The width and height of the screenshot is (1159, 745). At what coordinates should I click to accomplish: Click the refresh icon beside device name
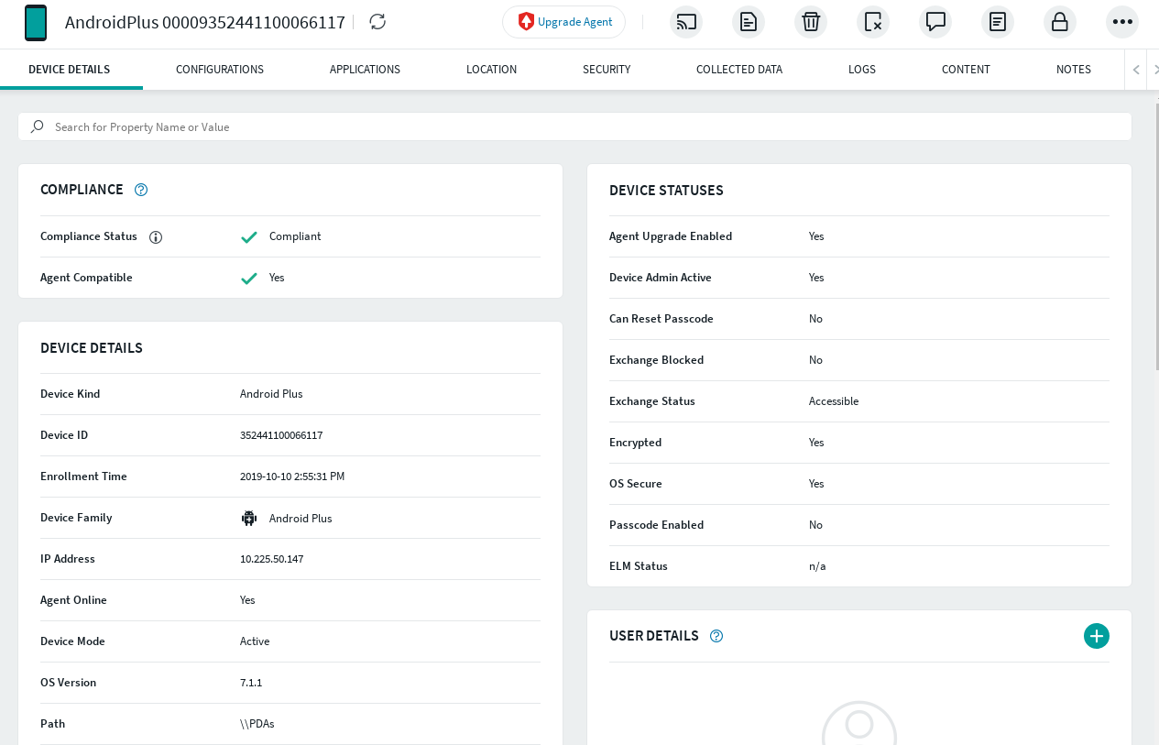point(377,22)
